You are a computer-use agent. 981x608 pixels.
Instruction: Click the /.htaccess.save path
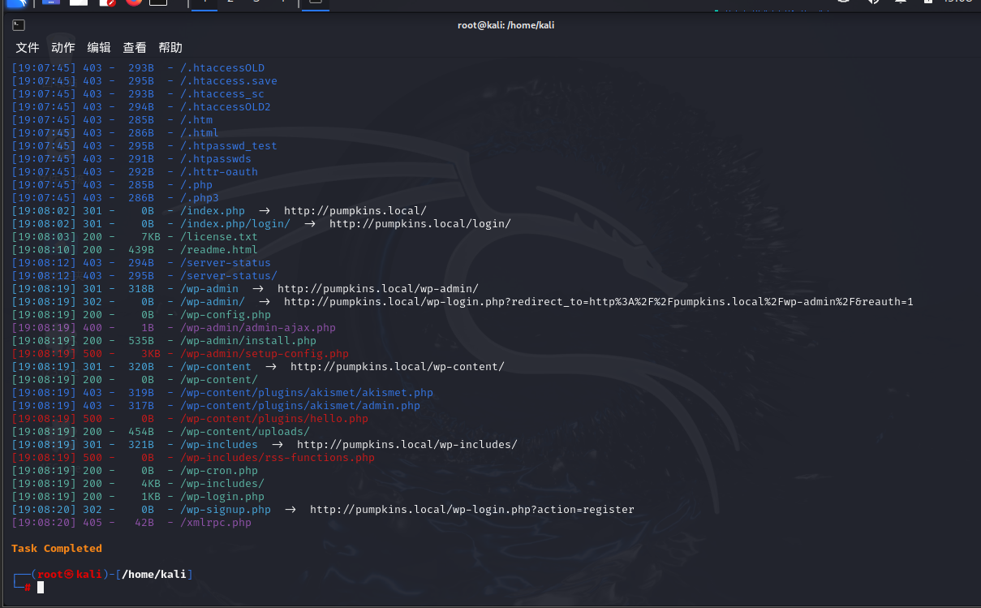(229, 81)
